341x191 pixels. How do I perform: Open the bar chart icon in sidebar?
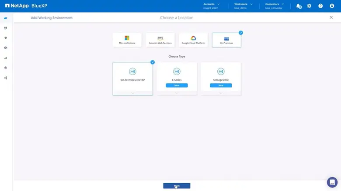[6, 58]
